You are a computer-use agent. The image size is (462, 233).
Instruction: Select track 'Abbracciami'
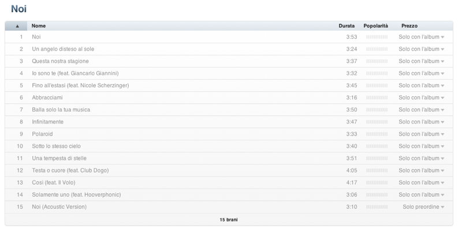click(x=47, y=97)
